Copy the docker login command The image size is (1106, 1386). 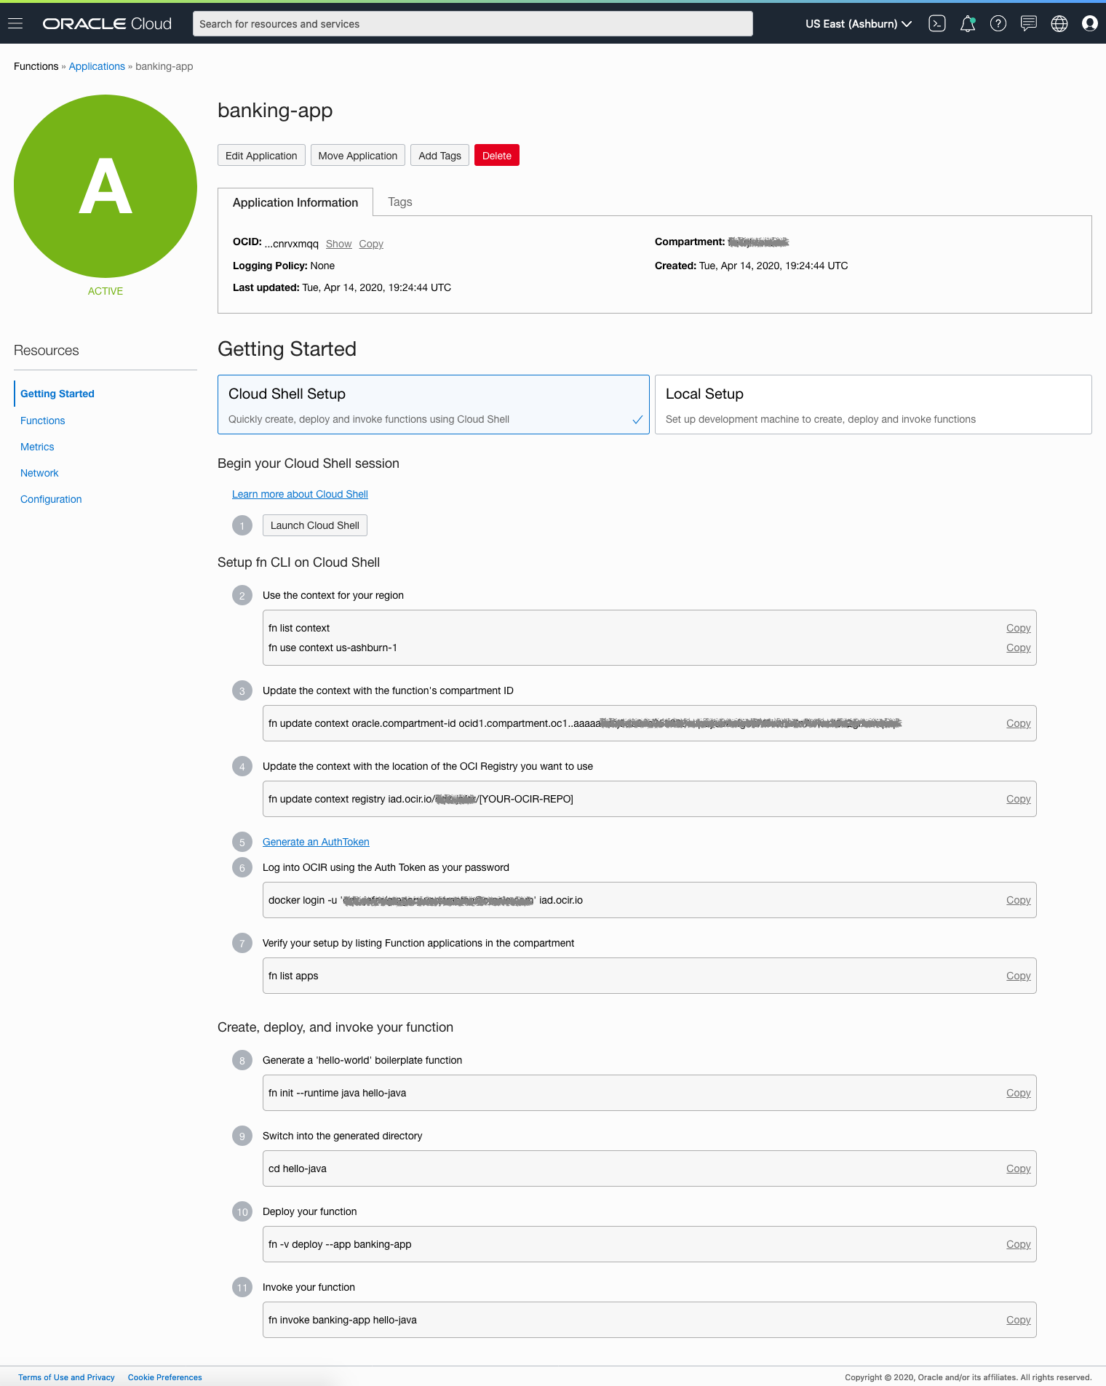[1019, 900]
